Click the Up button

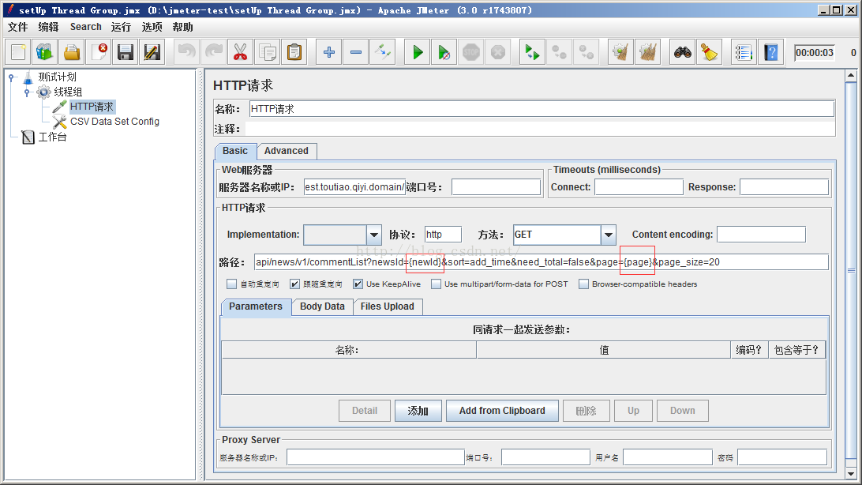point(633,411)
